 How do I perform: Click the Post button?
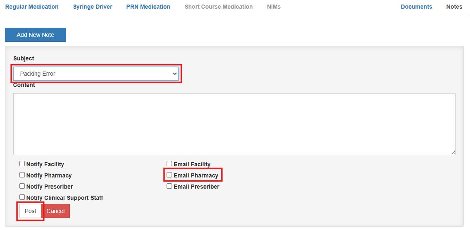tap(30, 211)
